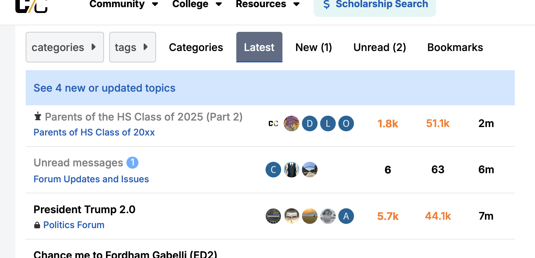
Task: Open the Bookmarks tab
Action: tap(455, 47)
